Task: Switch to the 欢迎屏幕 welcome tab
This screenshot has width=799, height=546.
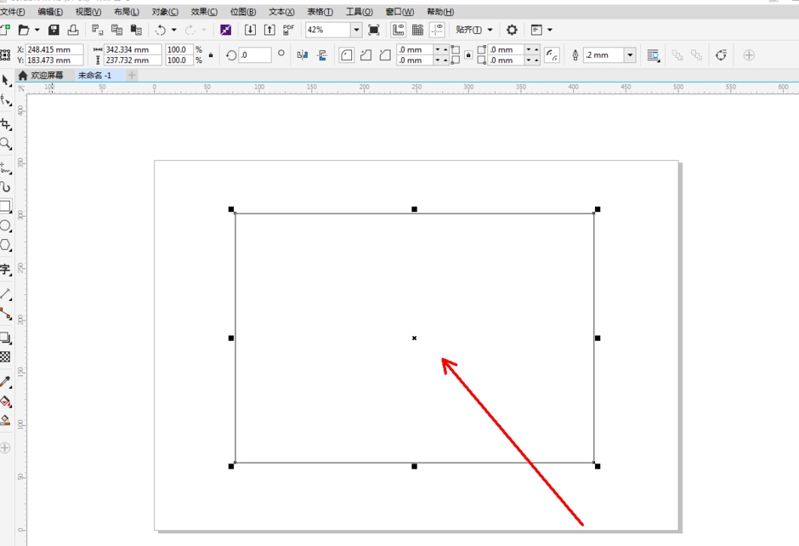Action: (41, 76)
